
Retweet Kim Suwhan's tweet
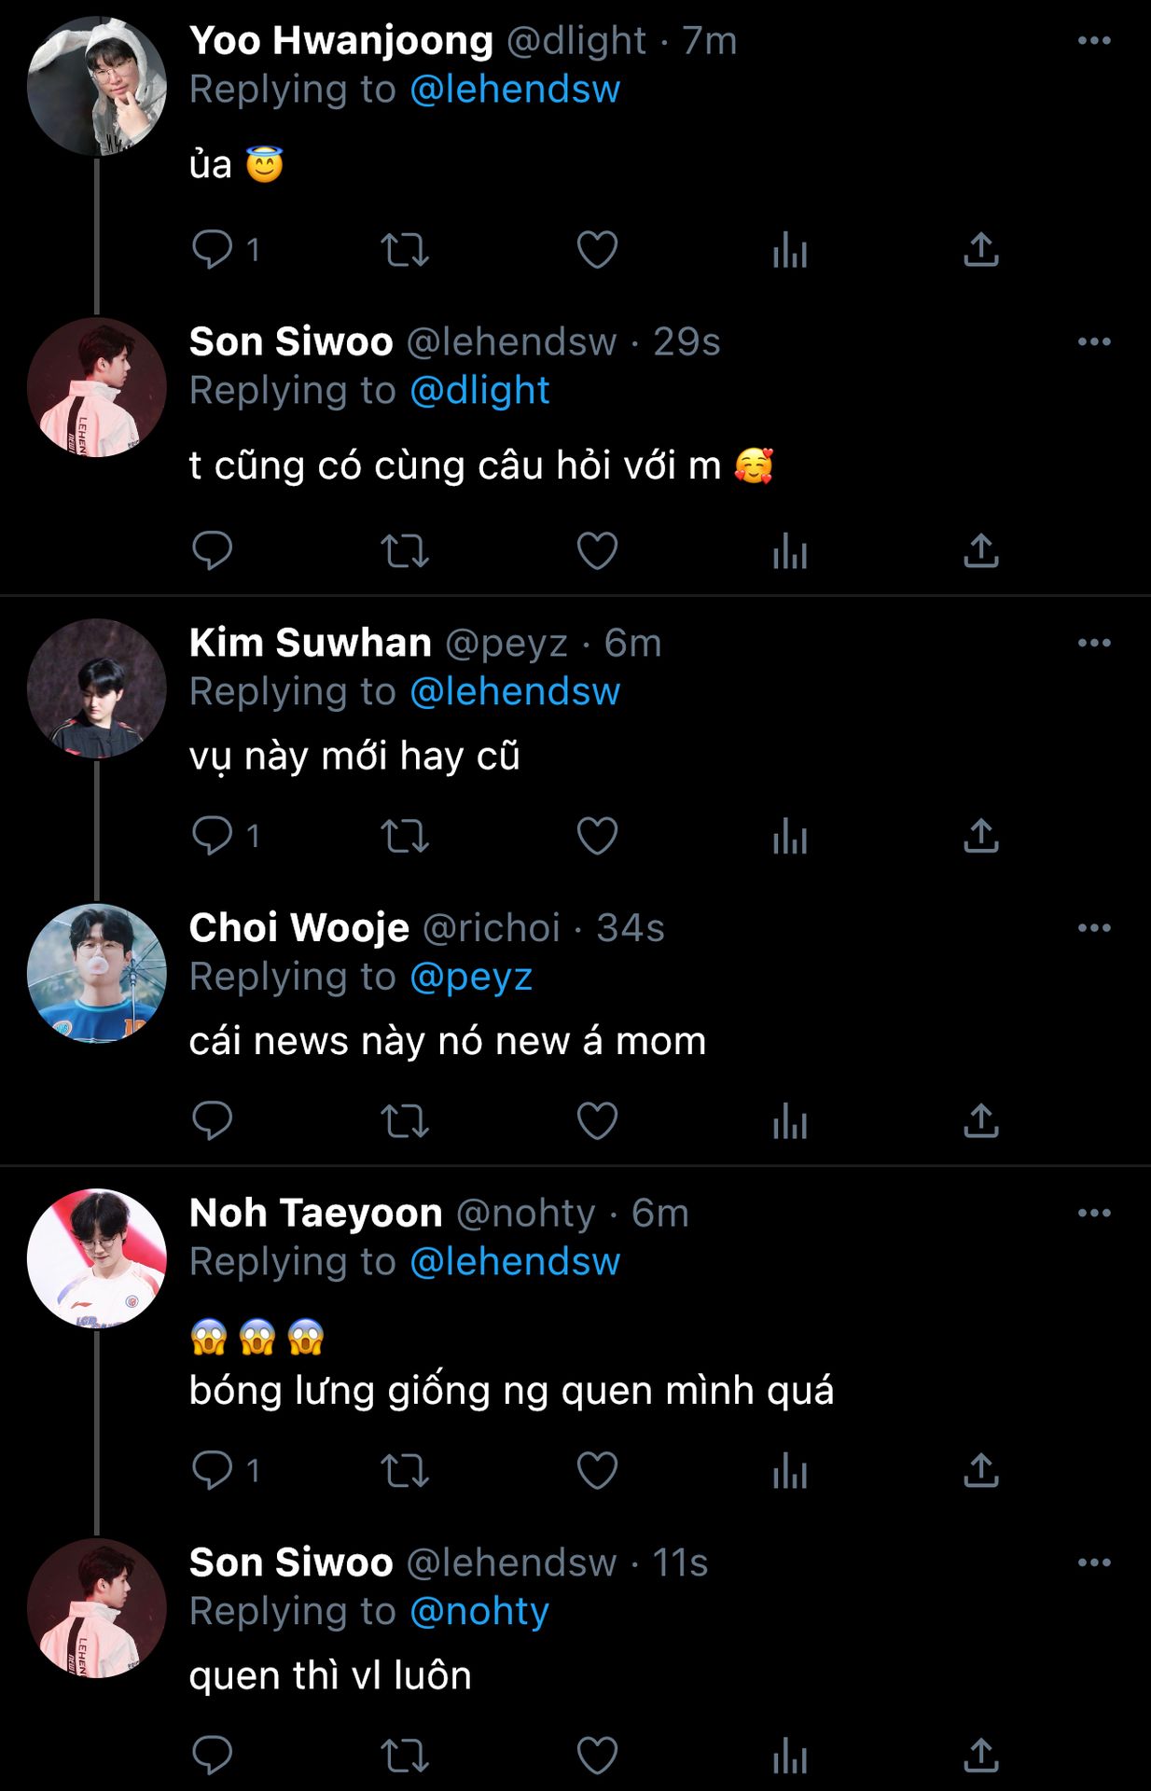click(x=405, y=836)
